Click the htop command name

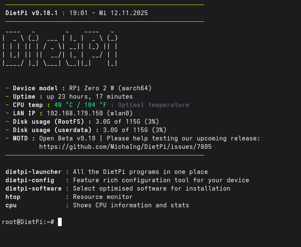coord(13,197)
